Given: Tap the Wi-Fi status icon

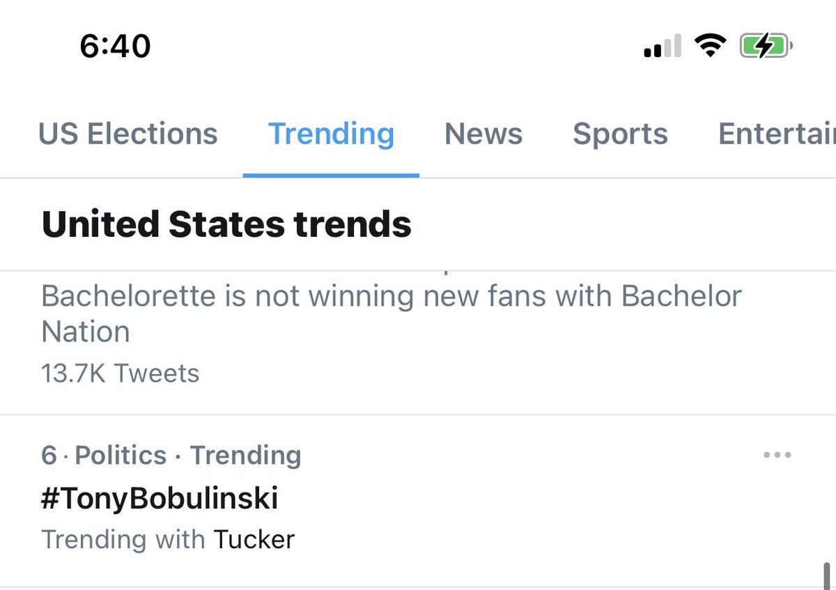Looking at the screenshot, I should (709, 47).
